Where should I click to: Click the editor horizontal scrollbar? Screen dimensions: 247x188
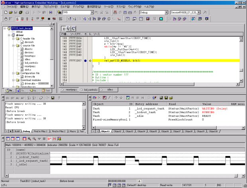point(129,84)
